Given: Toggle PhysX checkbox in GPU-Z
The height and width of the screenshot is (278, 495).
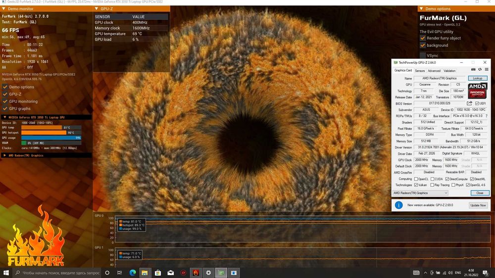Looking at the screenshot, I should [453, 185].
